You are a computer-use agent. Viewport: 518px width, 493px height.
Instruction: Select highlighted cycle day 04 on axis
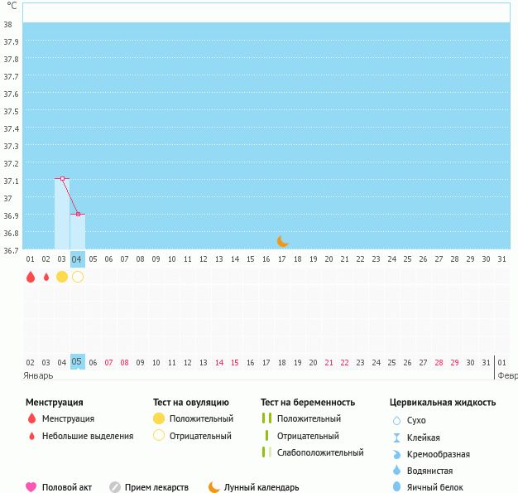point(77,259)
